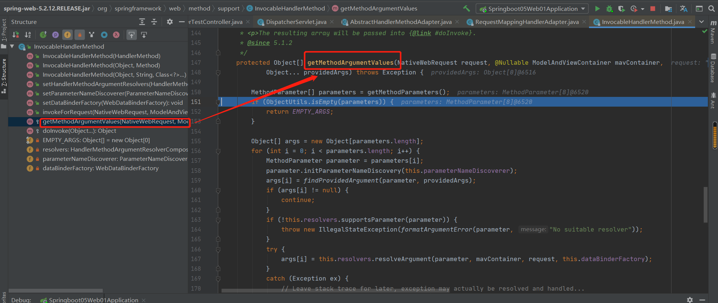Switch to InvocableHandlerMethod.java tab
Screen dimensions: 718x303
[643, 22]
